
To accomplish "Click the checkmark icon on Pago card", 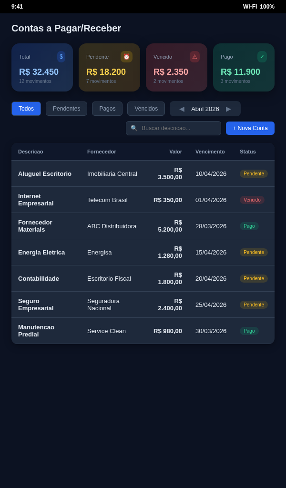I will pos(262,57).
